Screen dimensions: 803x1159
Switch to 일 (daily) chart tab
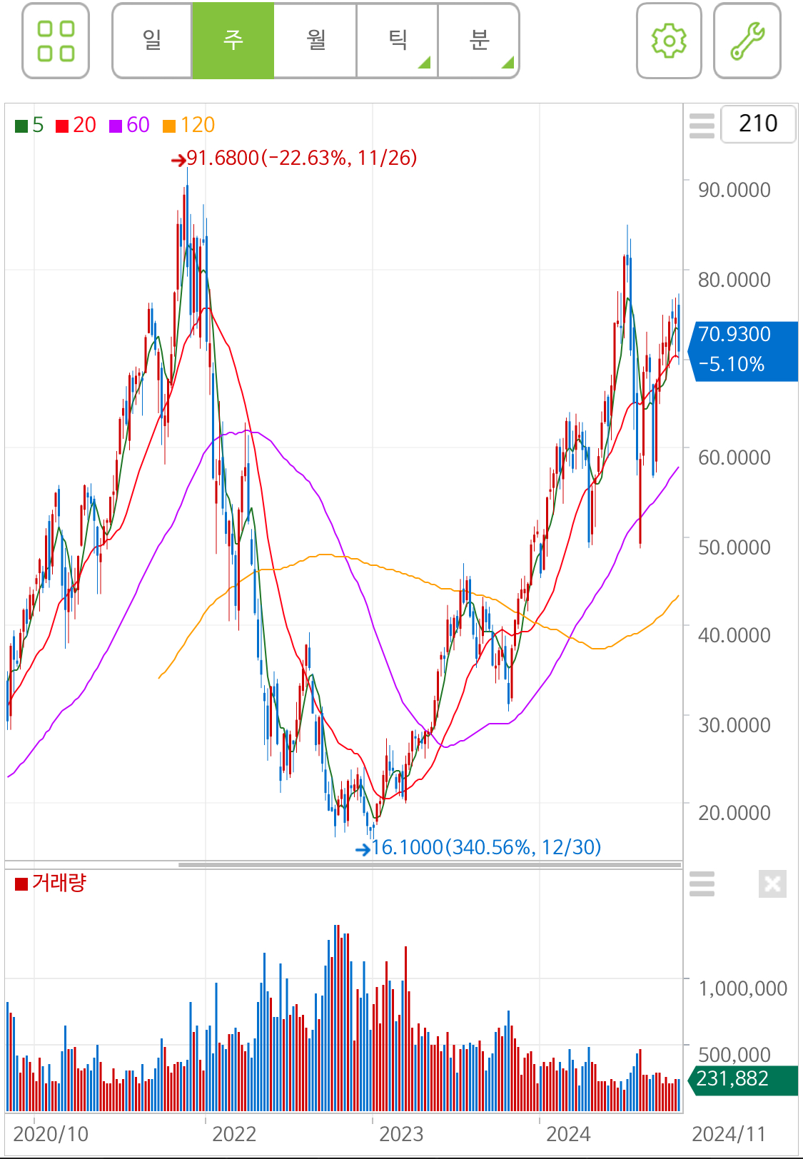tap(152, 41)
